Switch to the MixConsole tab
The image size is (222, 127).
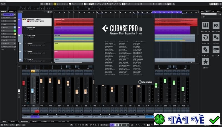pos(24,122)
